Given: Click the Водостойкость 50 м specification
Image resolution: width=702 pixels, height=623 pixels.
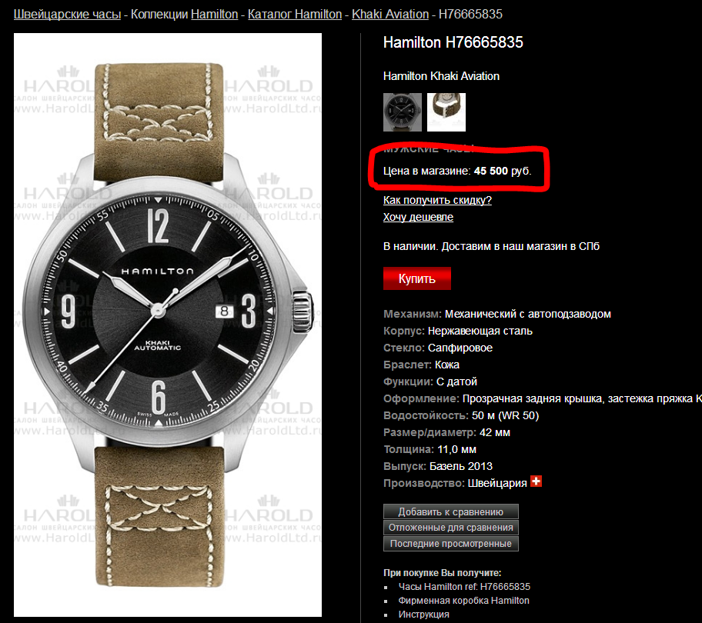Looking at the screenshot, I should [461, 416].
